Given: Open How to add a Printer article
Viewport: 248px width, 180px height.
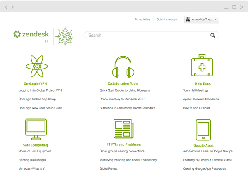Looking at the screenshot, I should point(196,108).
